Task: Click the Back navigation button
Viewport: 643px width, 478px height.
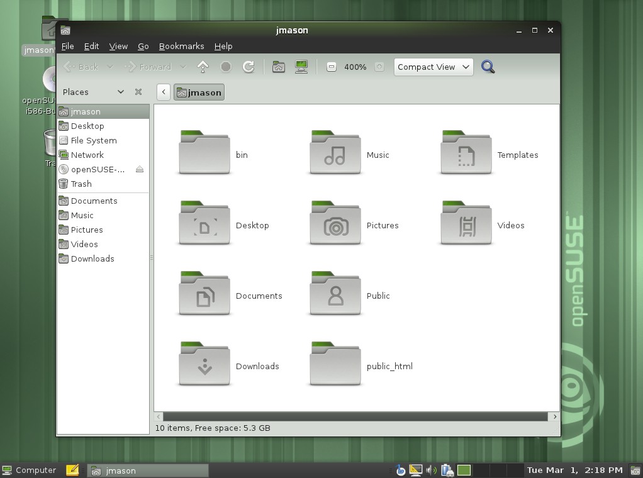Action: pos(82,67)
